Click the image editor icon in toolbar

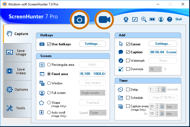[135, 19]
